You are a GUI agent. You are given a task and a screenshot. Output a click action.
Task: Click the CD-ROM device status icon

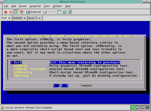tap(138, 107)
